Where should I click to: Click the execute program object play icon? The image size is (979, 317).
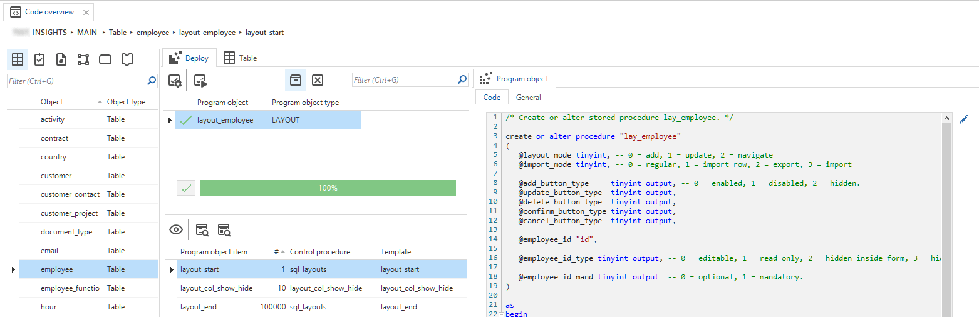point(200,80)
